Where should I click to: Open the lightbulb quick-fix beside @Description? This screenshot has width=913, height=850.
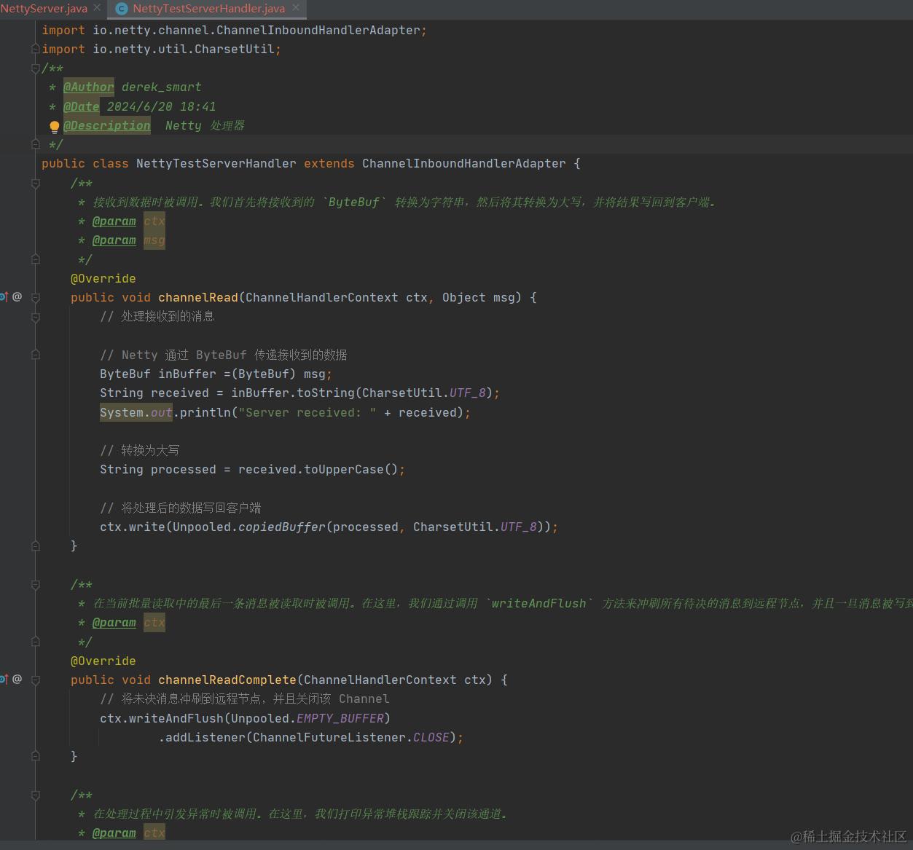click(54, 127)
